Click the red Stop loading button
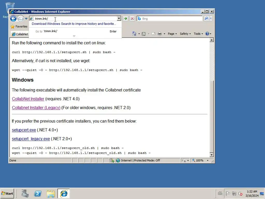Screen dimensions: 265x199 click(x=132, y=18)
